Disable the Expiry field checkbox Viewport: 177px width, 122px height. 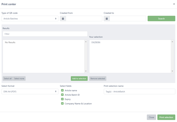[62, 99]
